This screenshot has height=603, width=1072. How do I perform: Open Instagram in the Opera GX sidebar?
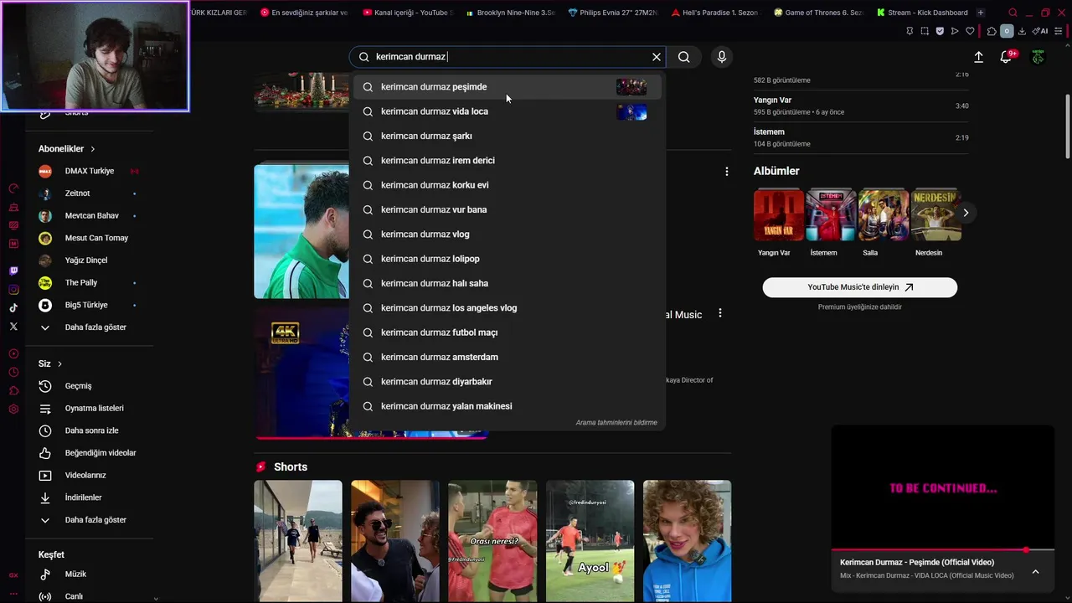pyautogui.click(x=13, y=290)
